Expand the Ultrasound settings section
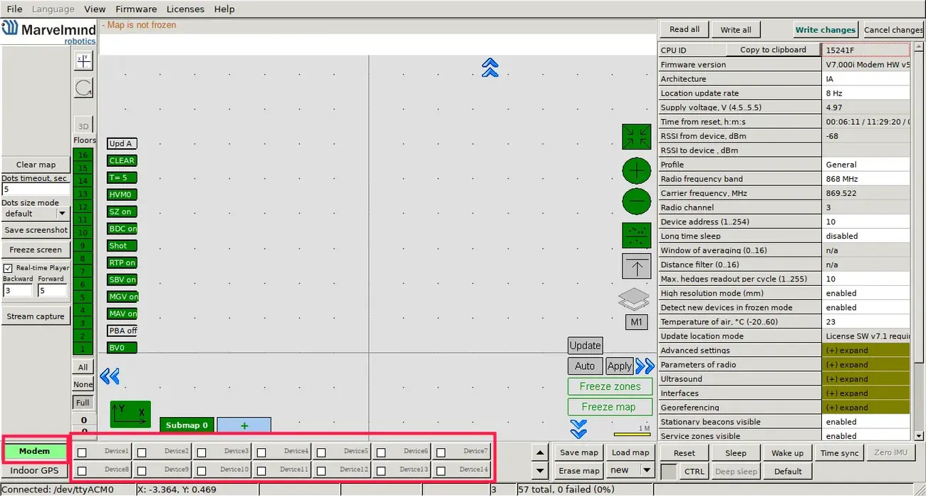Screen dimensions: 926x496 click(865, 379)
